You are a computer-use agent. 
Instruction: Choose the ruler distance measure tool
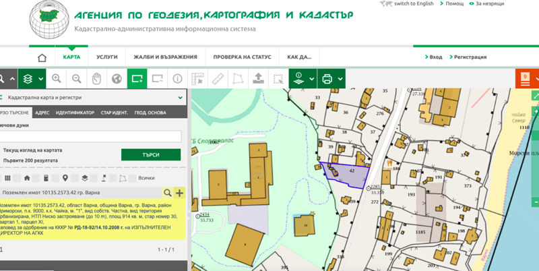click(217, 79)
